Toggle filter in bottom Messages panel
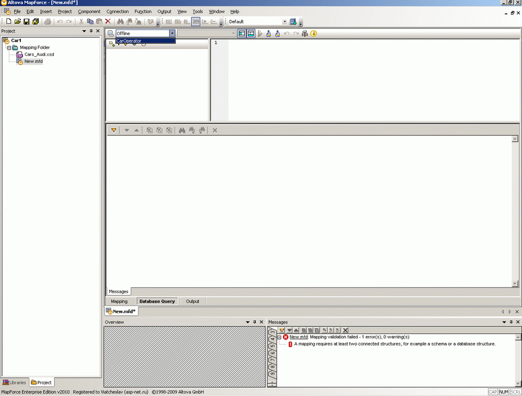 [x=282, y=330]
